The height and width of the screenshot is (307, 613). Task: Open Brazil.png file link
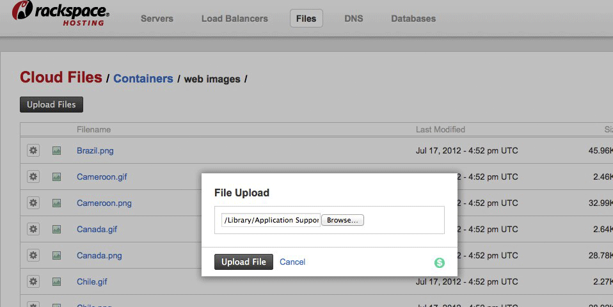pos(95,151)
